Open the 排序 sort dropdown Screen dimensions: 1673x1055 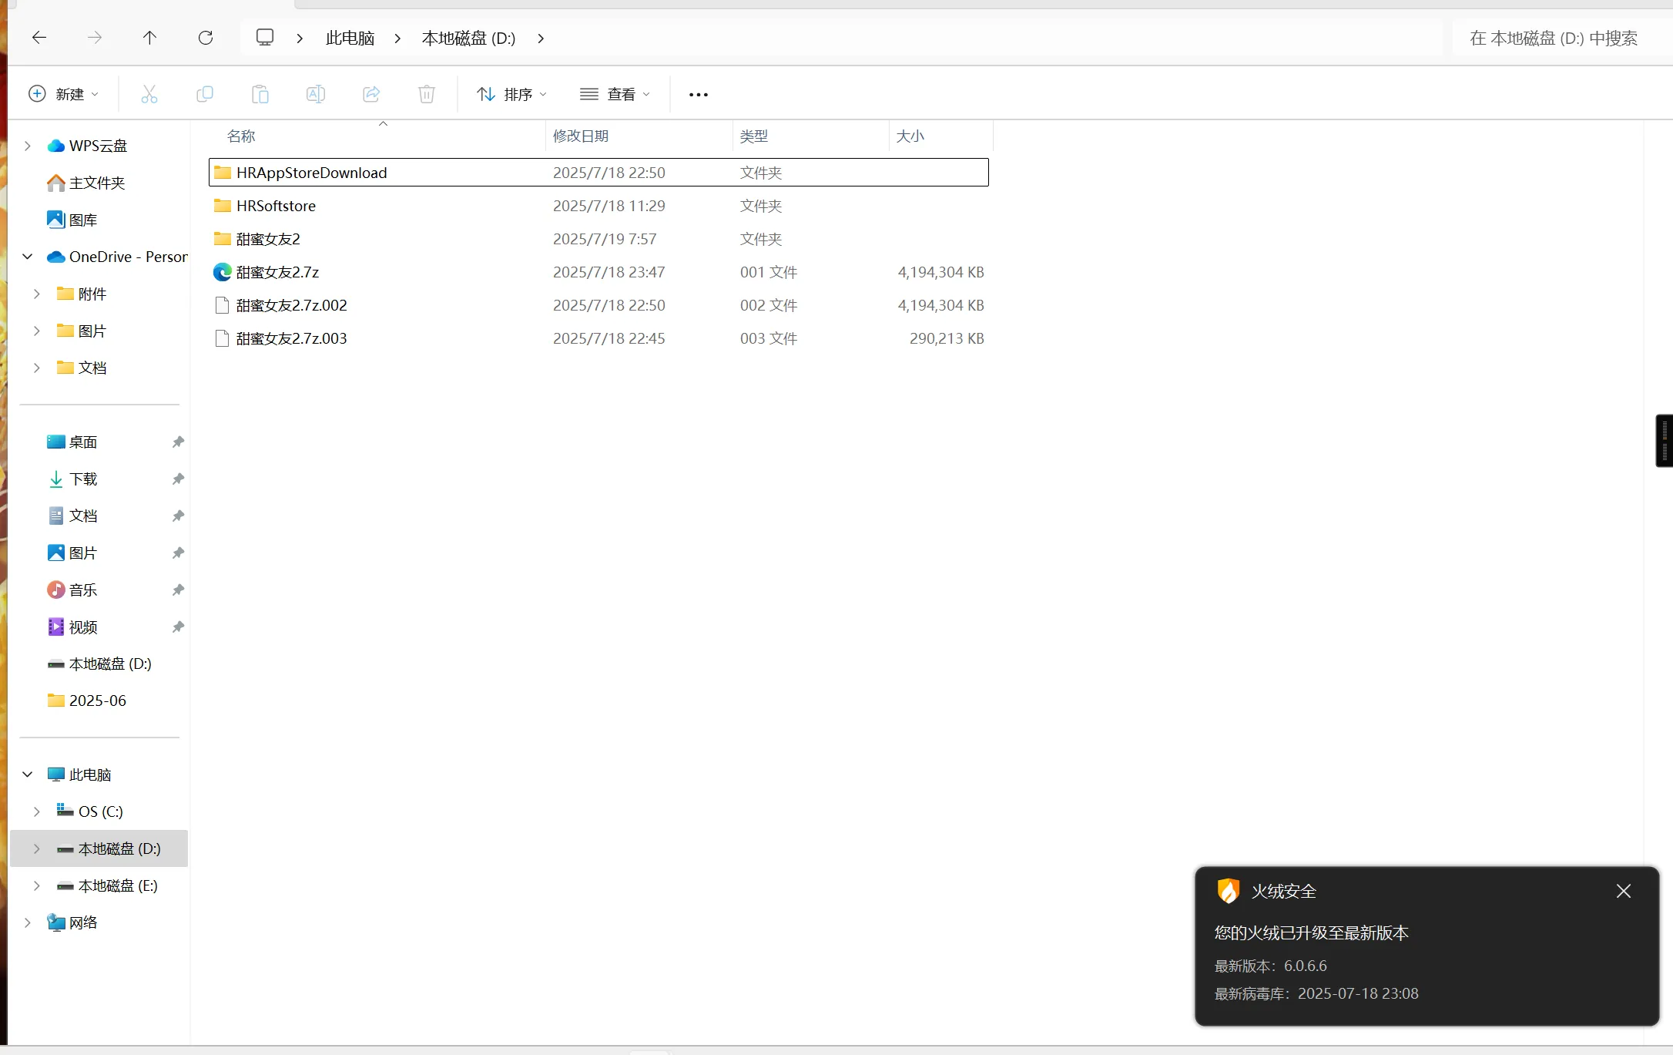tap(512, 94)
